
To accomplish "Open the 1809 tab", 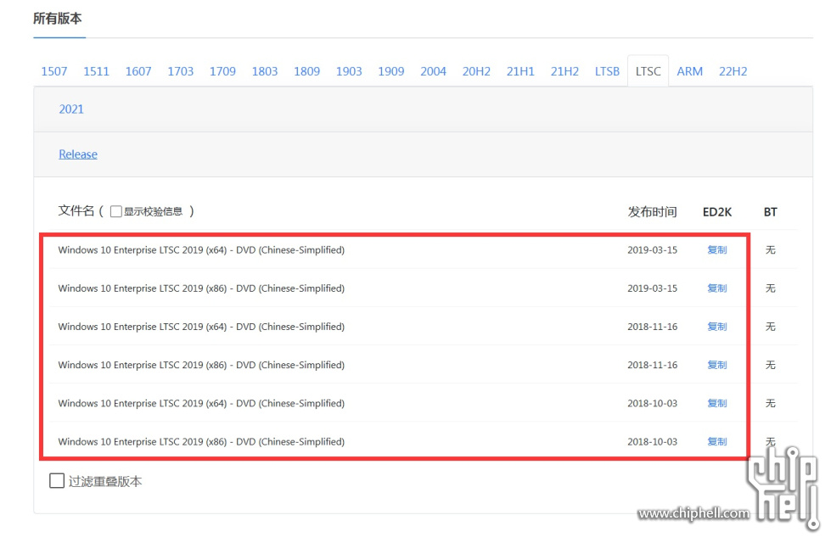I will click(307, 71).
